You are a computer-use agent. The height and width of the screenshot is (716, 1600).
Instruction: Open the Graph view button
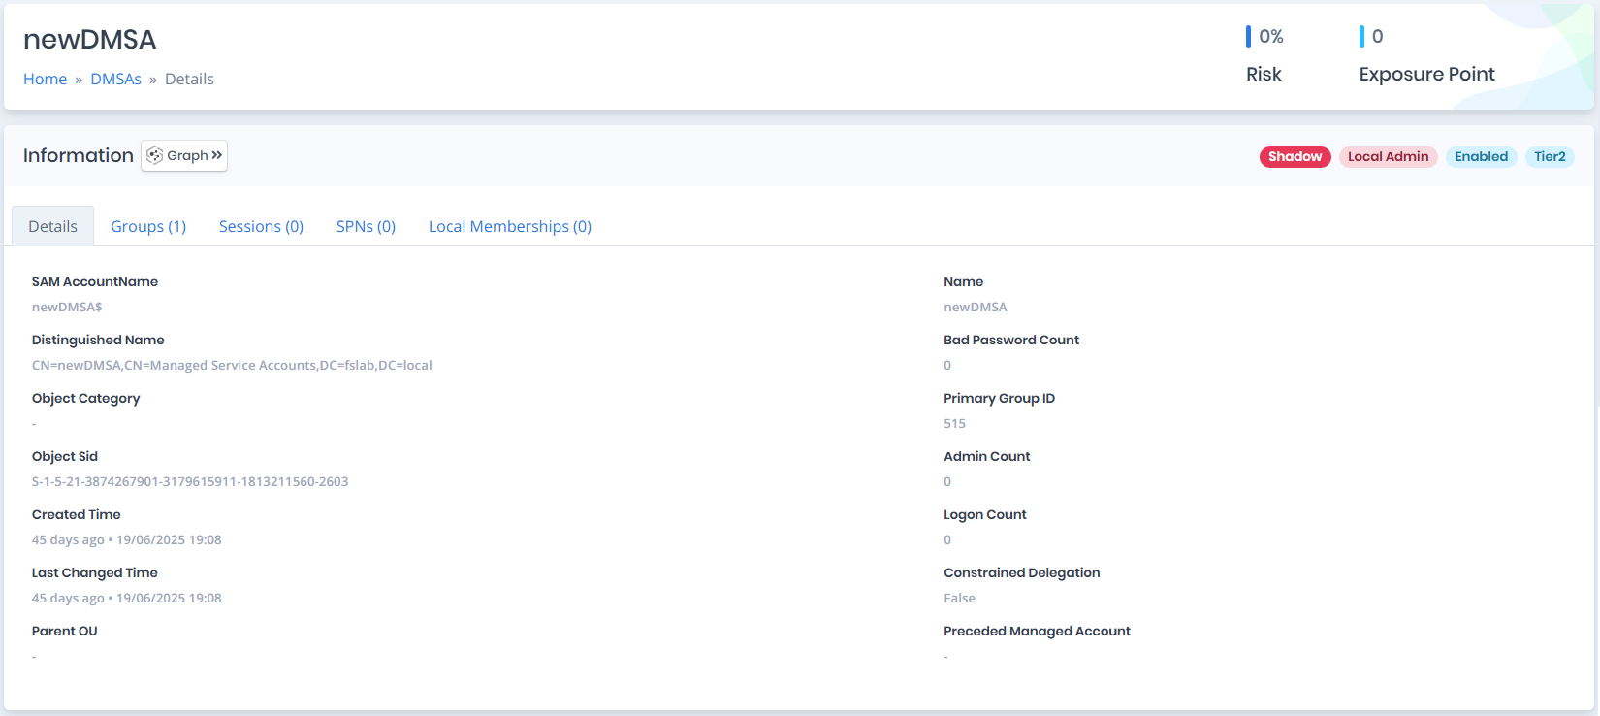[184, 155]
